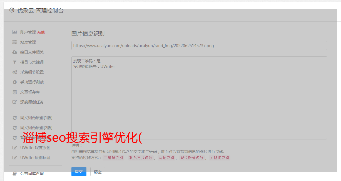Click the 疑似账号识别 tag
Screen dimensions: 341x181
[192, 158]
